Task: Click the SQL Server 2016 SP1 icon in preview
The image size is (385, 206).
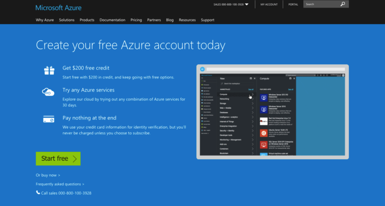Action: 264,145
